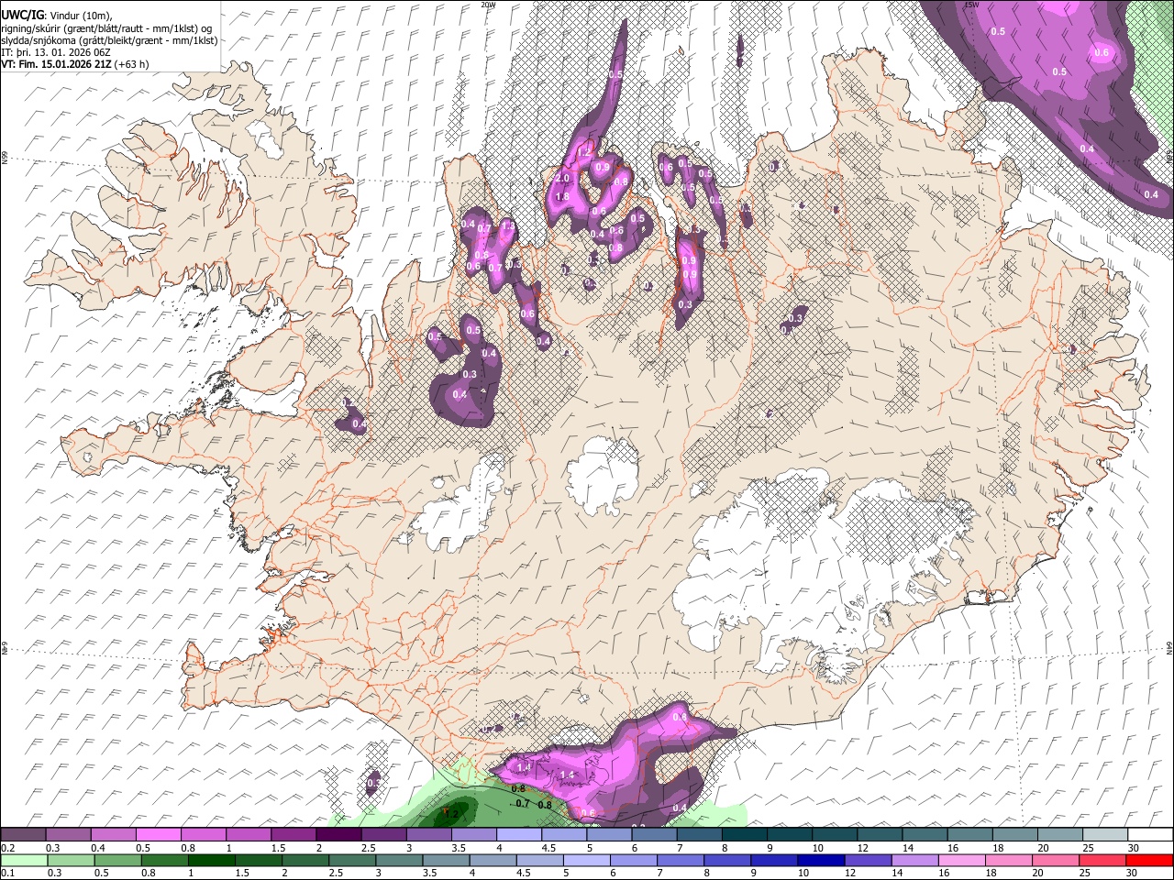The height and width of the screenshot is (880, 1174).
Task: Select the pink 18 rain legend swatch
Action: [x=1009, y=860]
